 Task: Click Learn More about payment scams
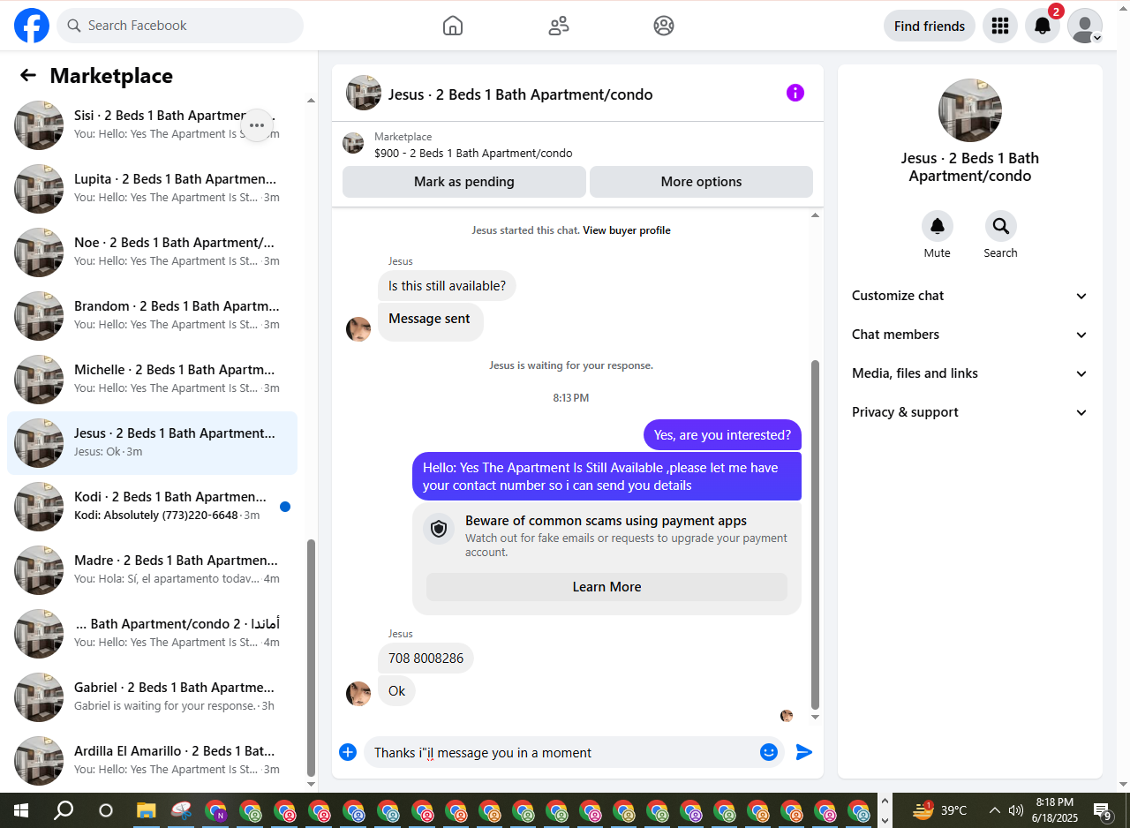click(x=606, y=587)
